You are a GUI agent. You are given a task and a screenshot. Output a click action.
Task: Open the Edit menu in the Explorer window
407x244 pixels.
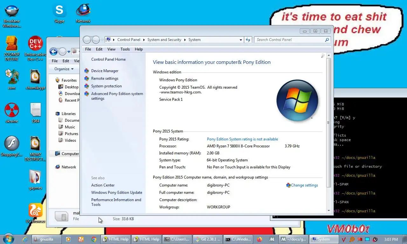click(66, 61)
